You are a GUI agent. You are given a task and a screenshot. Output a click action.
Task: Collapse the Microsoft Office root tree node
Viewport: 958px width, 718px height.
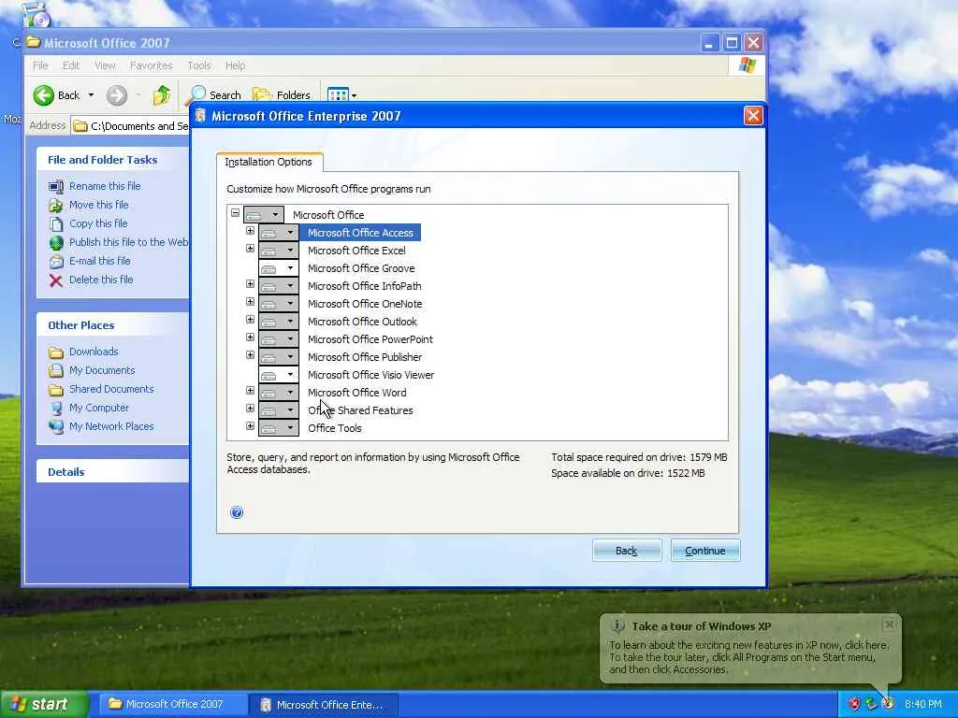(x=235, y=213)
